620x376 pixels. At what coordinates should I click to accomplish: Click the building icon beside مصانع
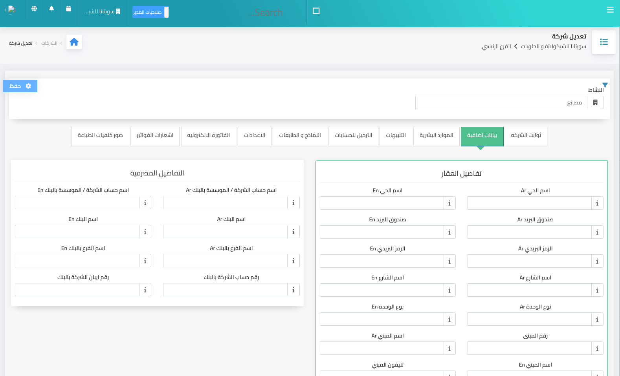(x=595, y=102)
